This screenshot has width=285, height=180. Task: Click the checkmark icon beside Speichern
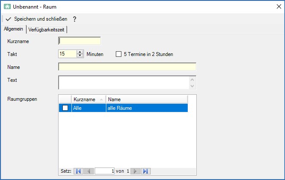click(x=8, y=19)
